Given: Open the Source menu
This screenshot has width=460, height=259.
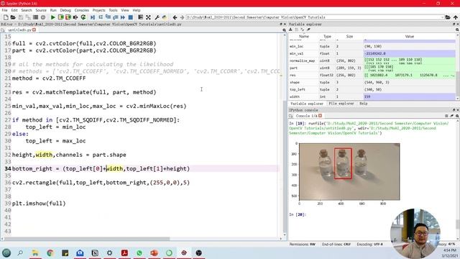Looking at the screenshot, I should pos(41,10).
